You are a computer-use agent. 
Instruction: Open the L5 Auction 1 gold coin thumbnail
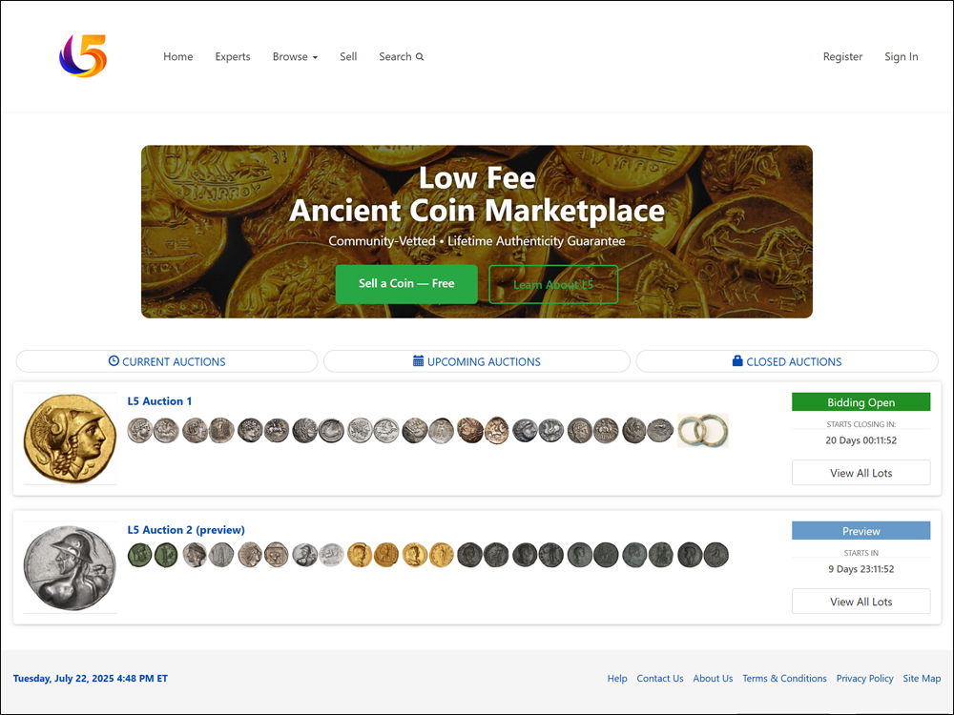[x=70, y=439]
